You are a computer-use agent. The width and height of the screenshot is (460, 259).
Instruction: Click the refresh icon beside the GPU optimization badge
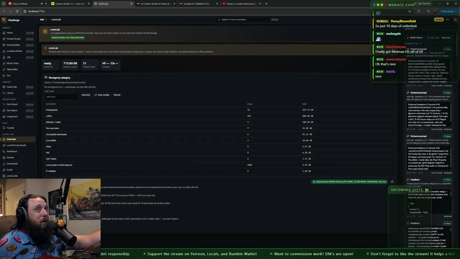click(392, 182)
